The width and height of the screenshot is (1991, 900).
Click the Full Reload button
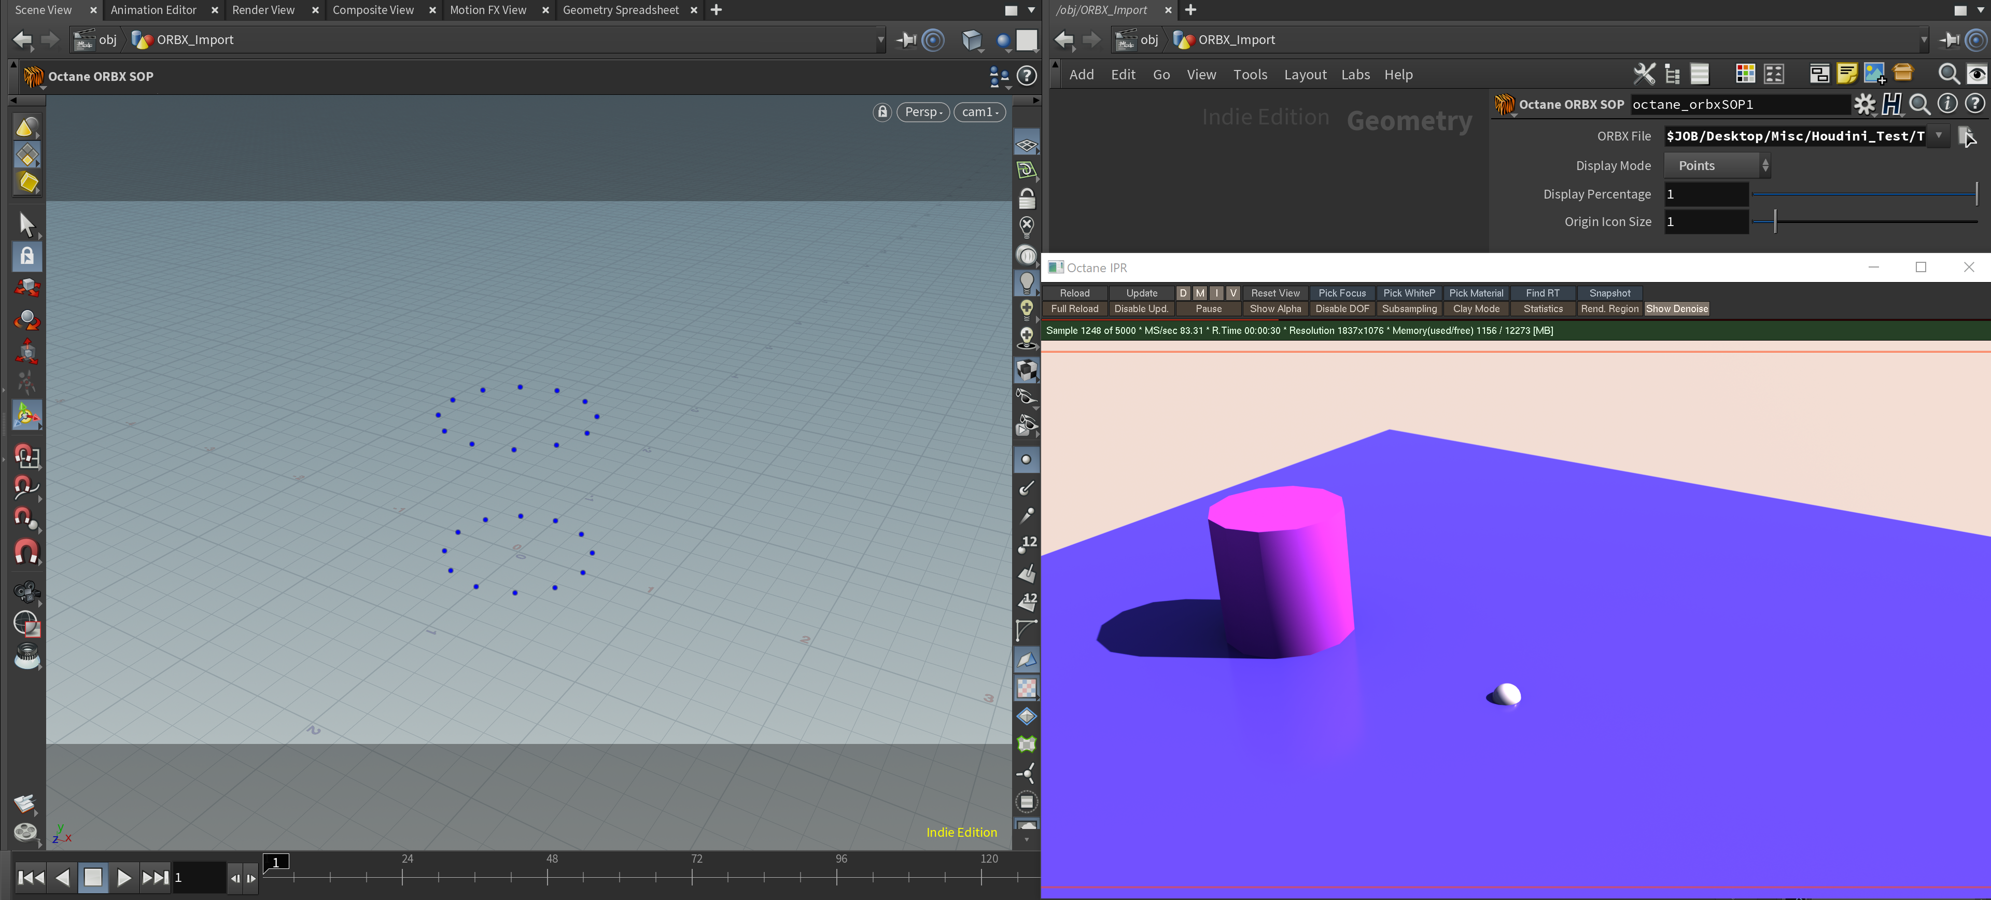coord(1074,309)
